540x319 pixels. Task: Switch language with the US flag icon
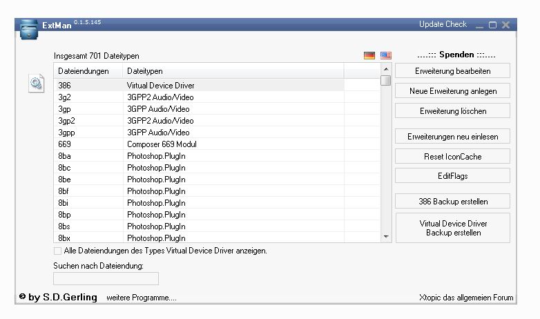coord(385,55)
